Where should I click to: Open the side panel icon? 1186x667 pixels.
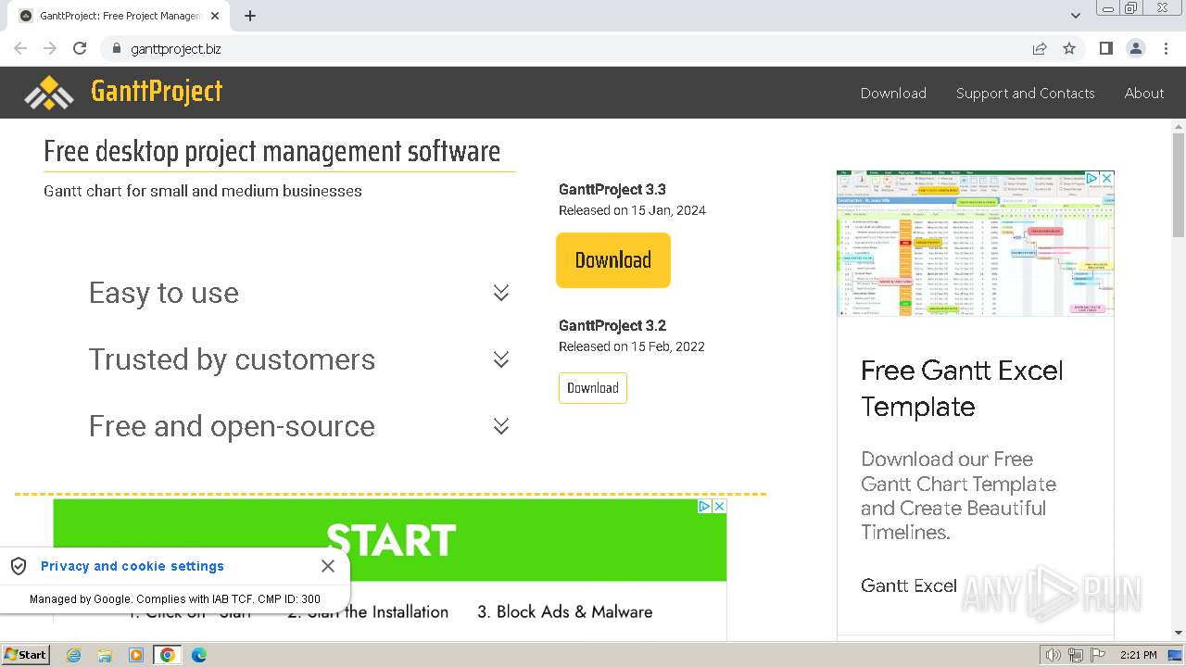1105,48
